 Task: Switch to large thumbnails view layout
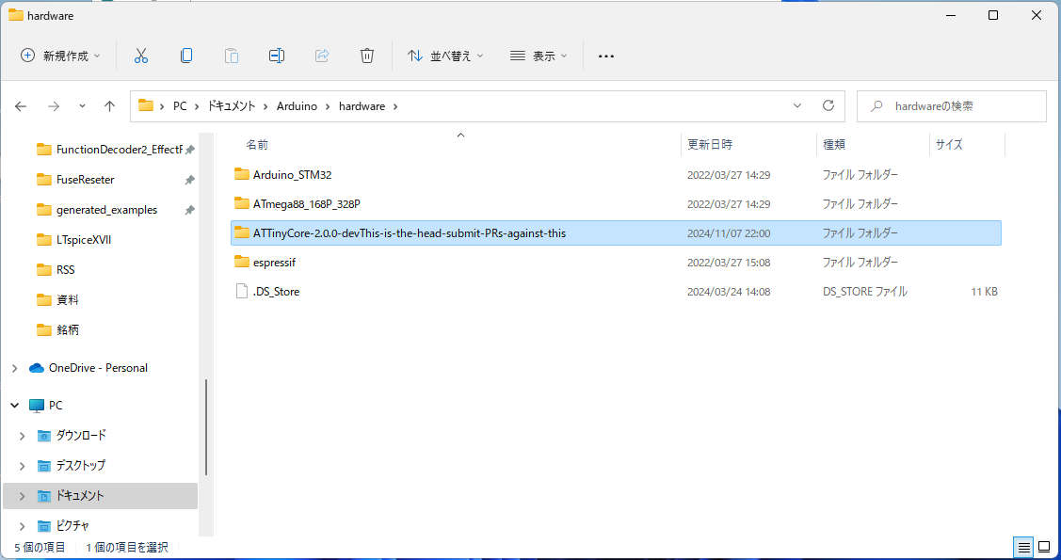[x=1044, y=547]
